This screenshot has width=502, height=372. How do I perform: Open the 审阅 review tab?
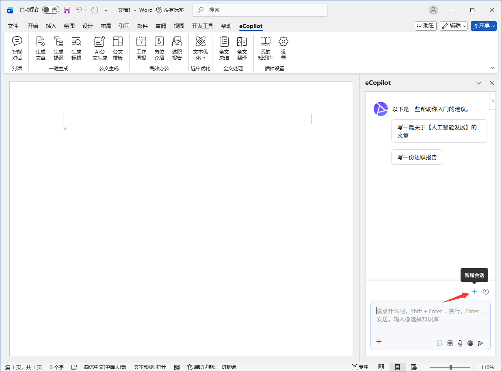click(x=161, y=26)
